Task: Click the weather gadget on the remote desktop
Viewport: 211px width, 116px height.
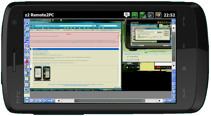Action: click(131, 66)
